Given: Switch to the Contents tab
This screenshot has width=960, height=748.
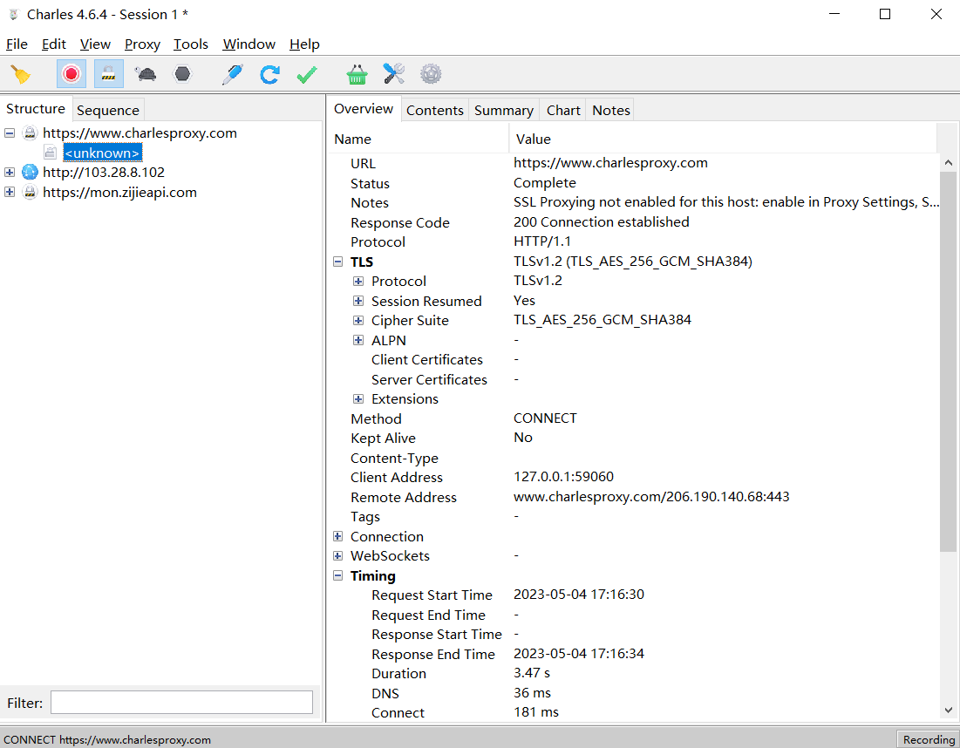Looking at the screenshot, I should pyautogui.click(x=434, y=110).
